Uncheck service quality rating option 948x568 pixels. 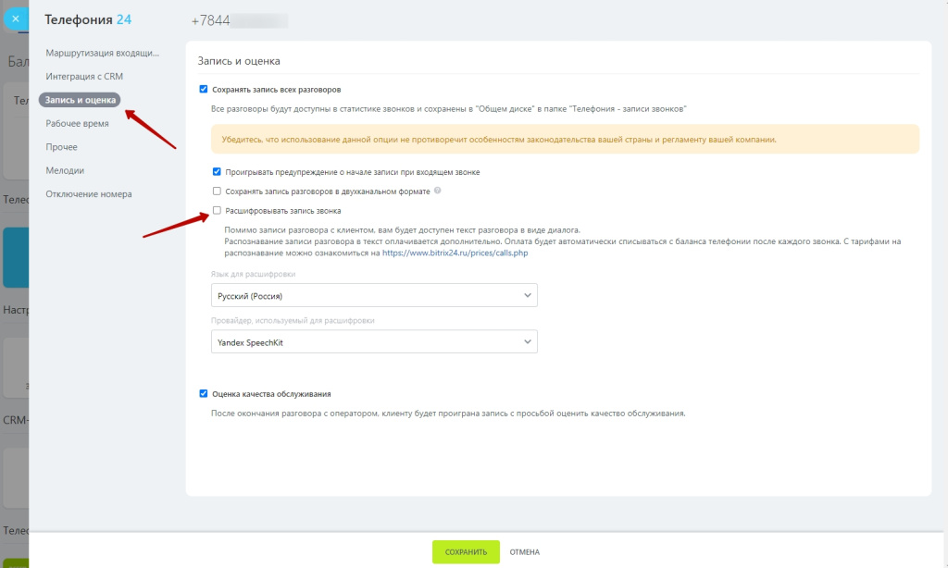(x=204, y=393)
